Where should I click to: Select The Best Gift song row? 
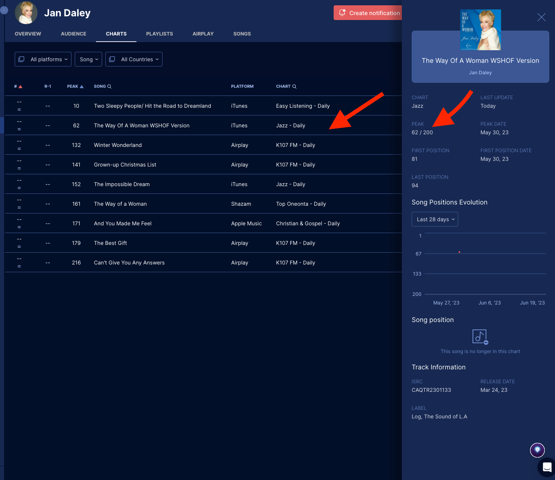(x=203, y=243)
